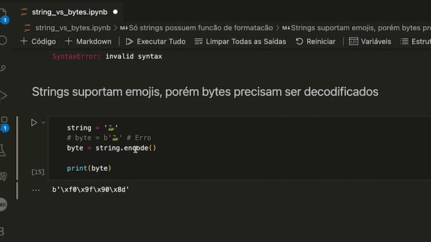Click the 'SyntaxError: invalid syntax' output
The width and height of the screenshot is (431, 242).
point(107,56)
